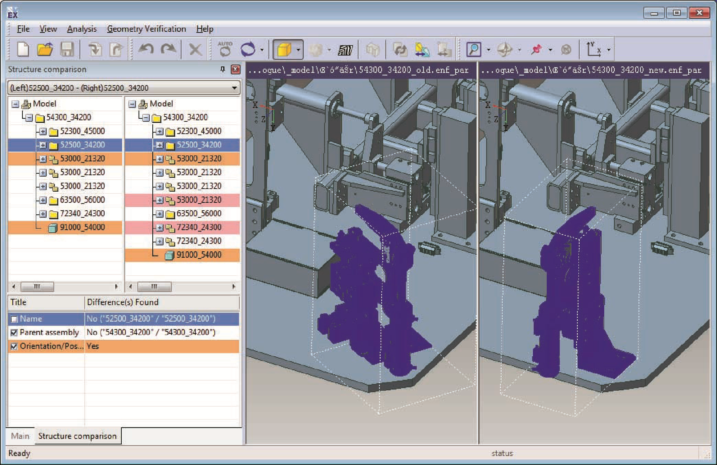
Task: Uncheck the Parent assembly checkbox
Action: [14, 332]
